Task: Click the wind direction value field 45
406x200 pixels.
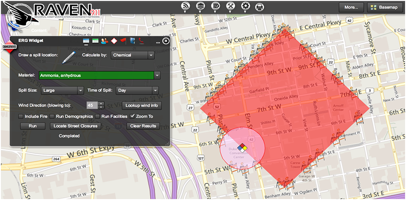Action: [92, 105]
